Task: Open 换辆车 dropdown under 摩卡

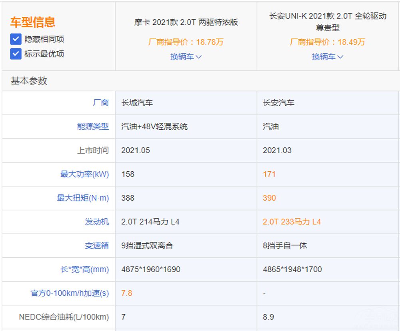Action: pos(186,57)
